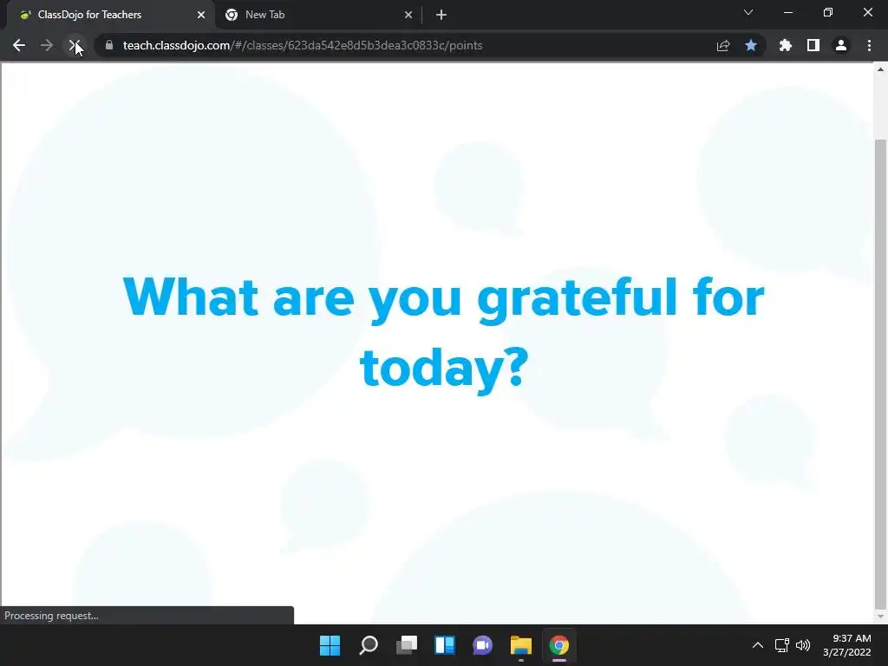
Task: Switch to the New Tab tab
Action: point(319,15)
